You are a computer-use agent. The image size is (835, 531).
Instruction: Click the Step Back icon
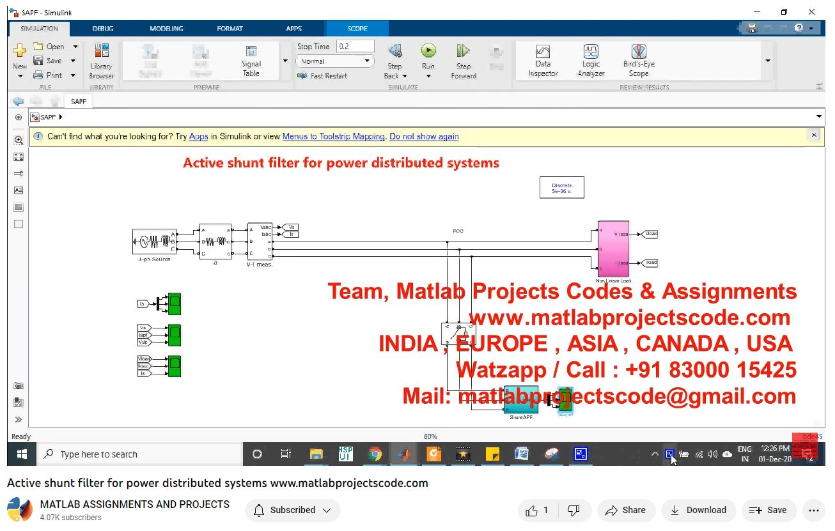[395, 51]
